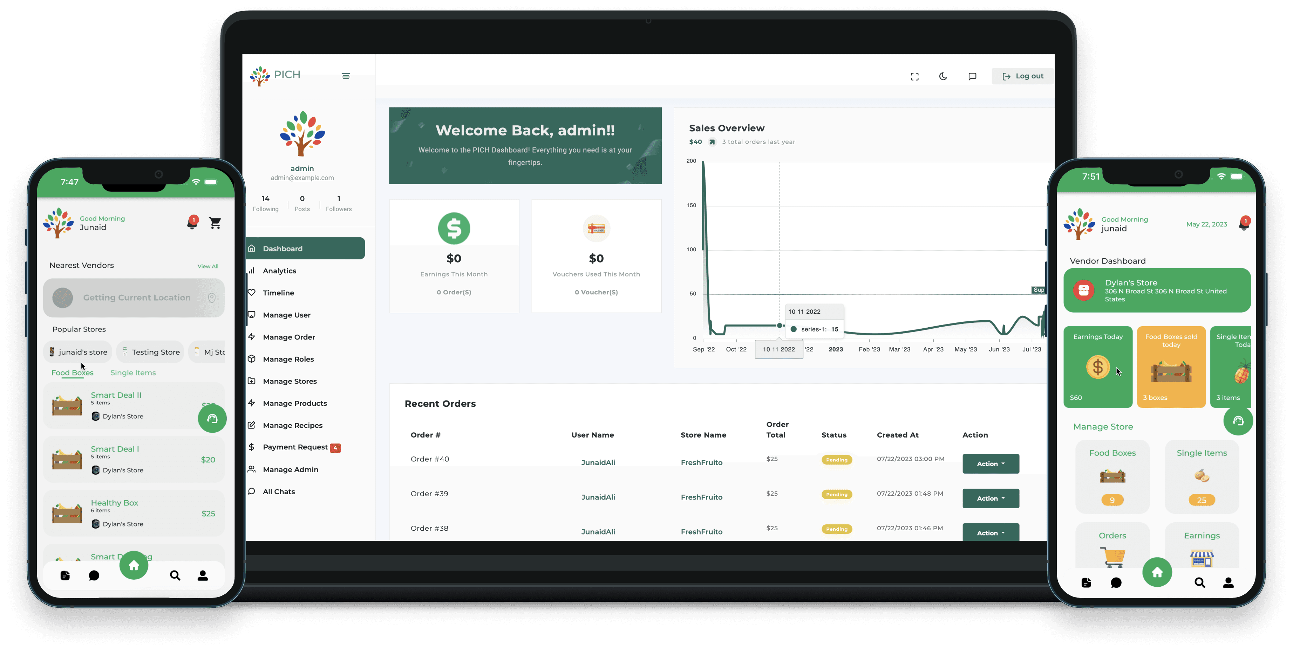Click View All next to Nearest Vendors
The image size is (1293, 649).
coord(208,266)
